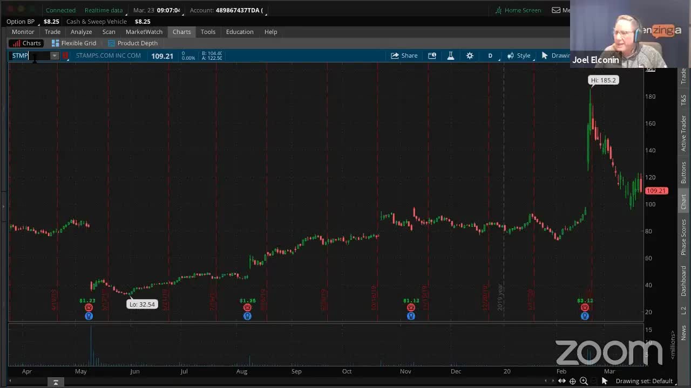The image size is (691, 388).
Task: Click the Realtime data status
Action: click(104, 10)
